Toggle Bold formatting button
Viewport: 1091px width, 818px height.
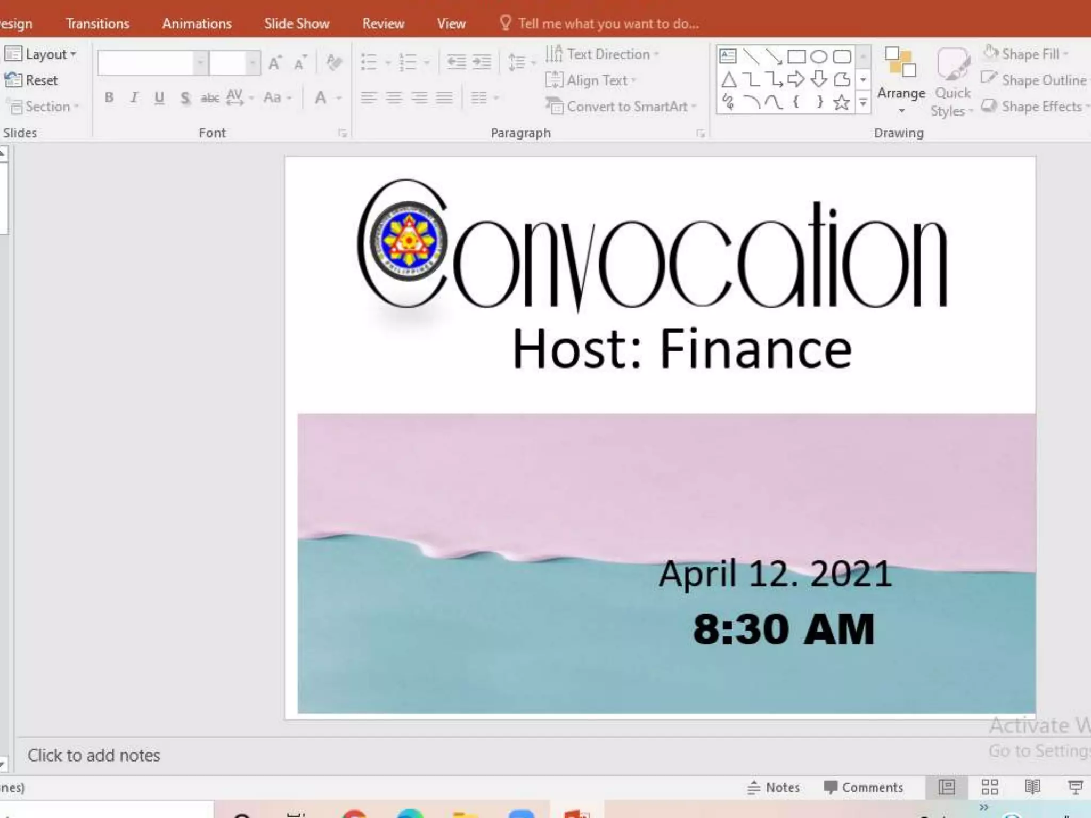tap(109, 97)
